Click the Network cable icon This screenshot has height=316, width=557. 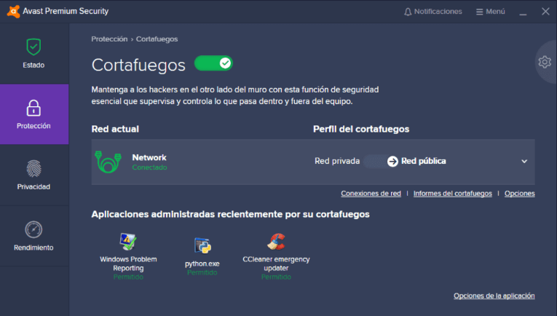108,162
